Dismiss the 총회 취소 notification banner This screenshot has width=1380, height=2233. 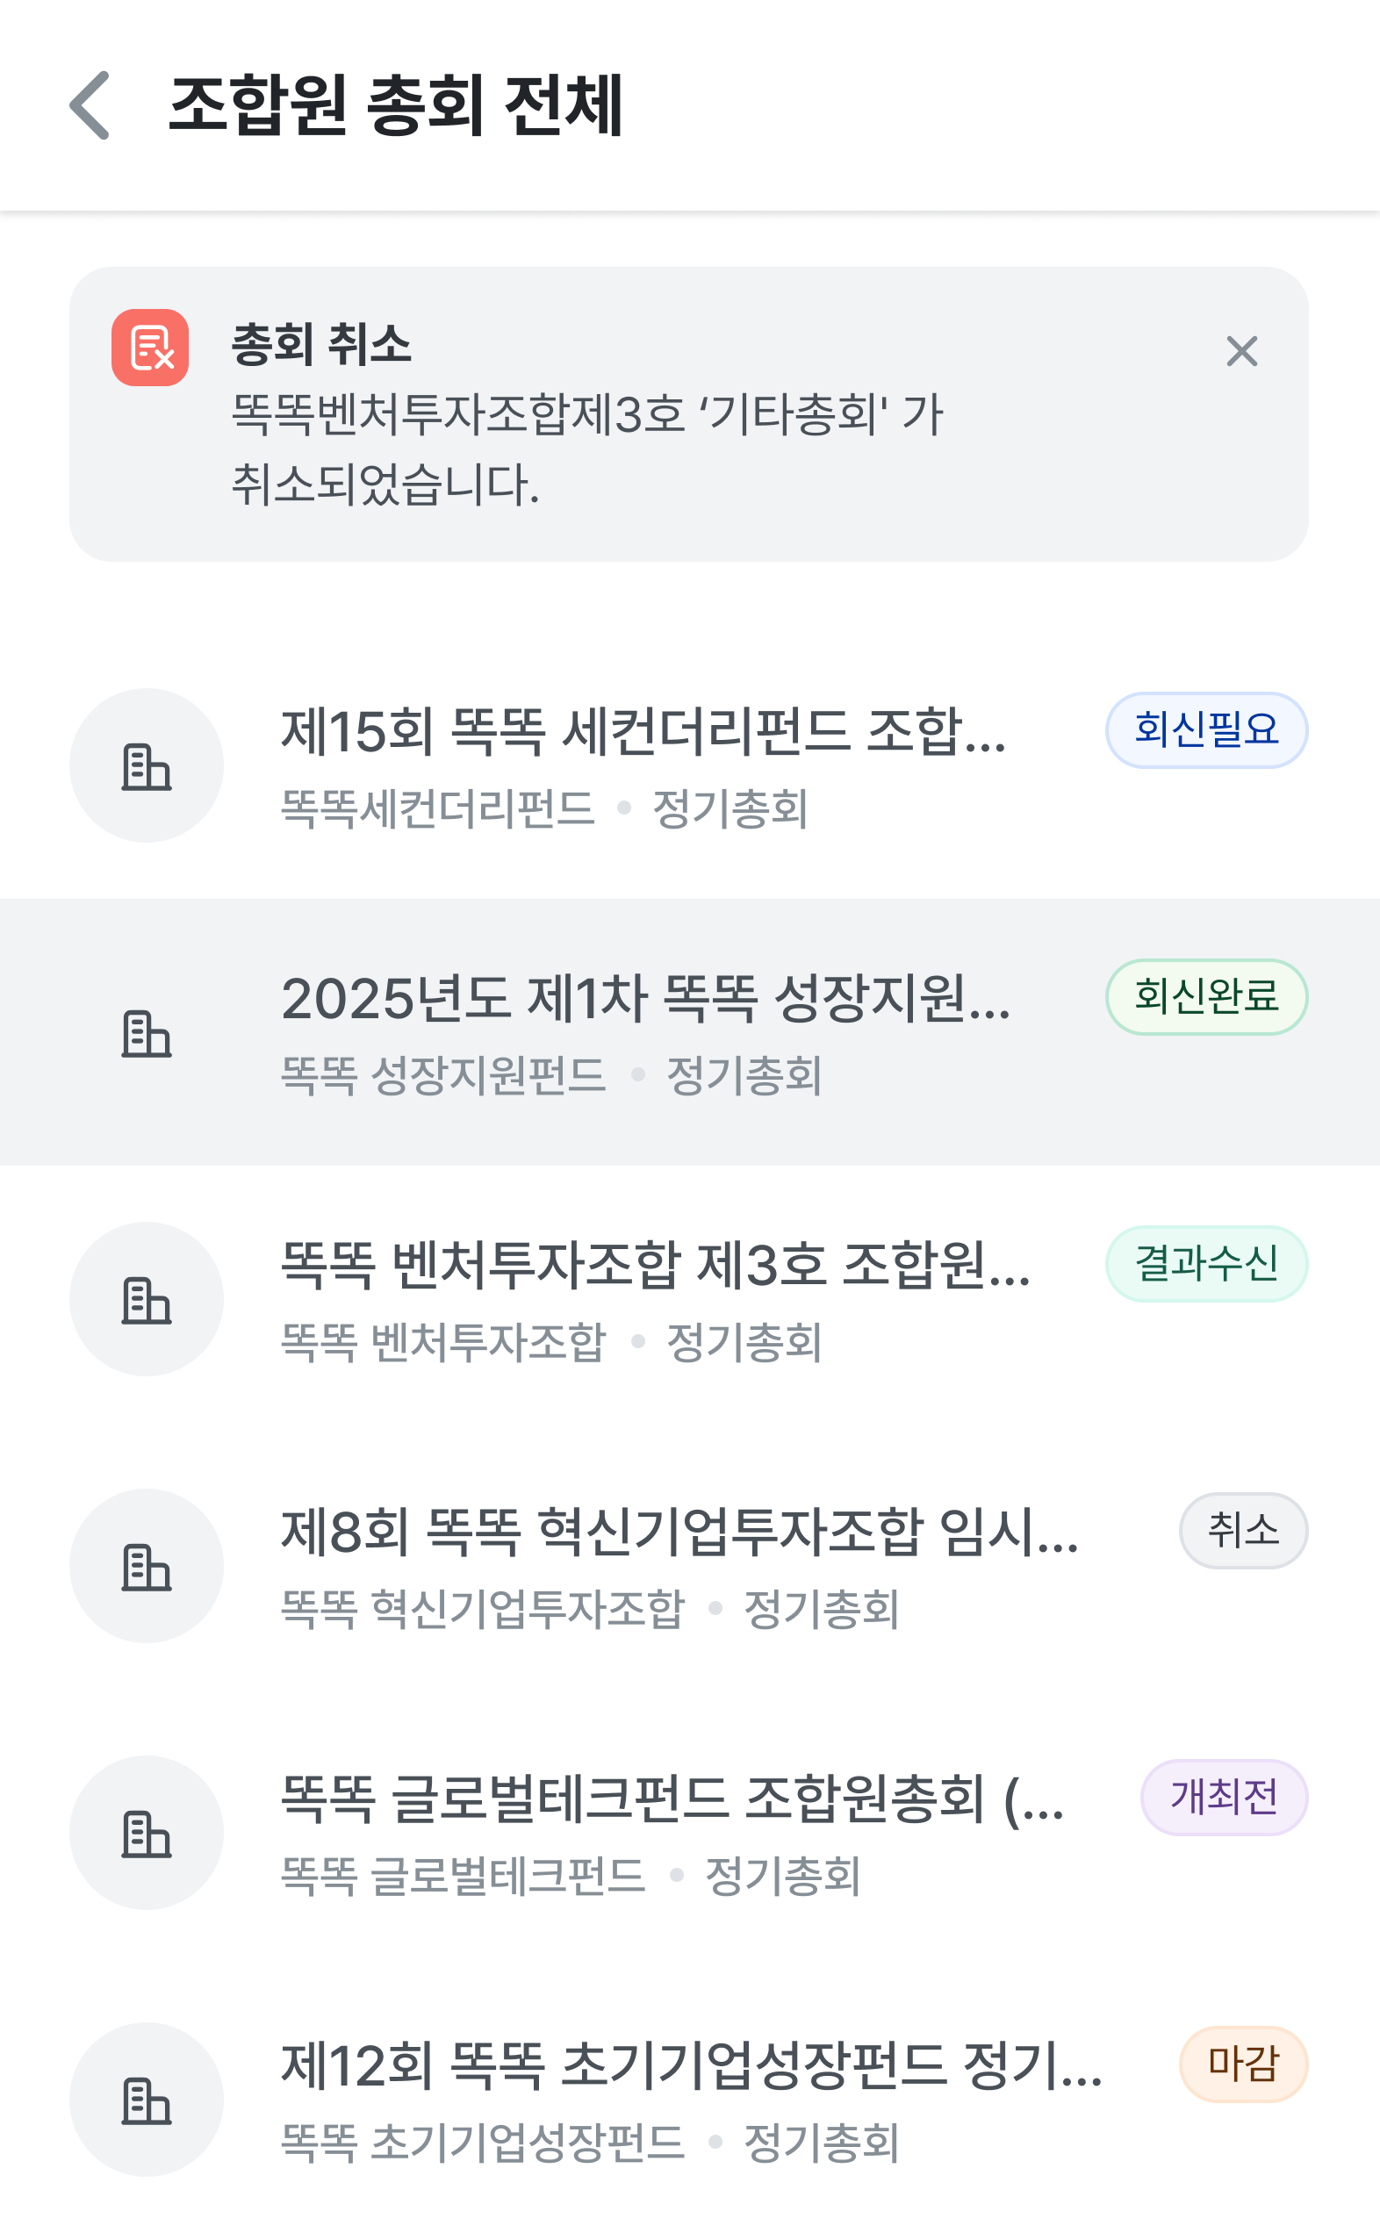1241,351
